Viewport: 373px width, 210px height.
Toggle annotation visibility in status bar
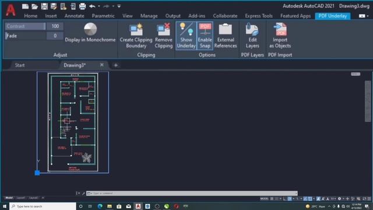pyautogui.click(x=318, y=198)
